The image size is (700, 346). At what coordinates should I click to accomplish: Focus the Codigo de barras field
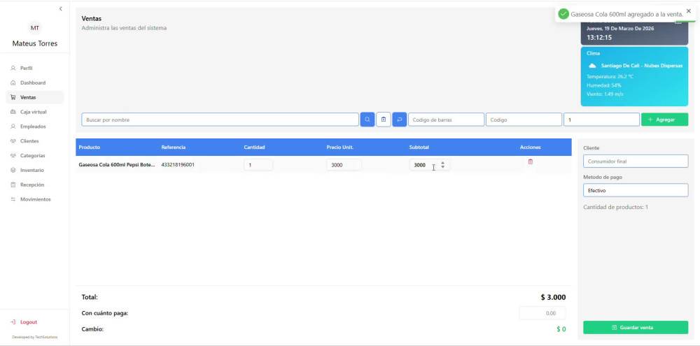pos(446,120)
